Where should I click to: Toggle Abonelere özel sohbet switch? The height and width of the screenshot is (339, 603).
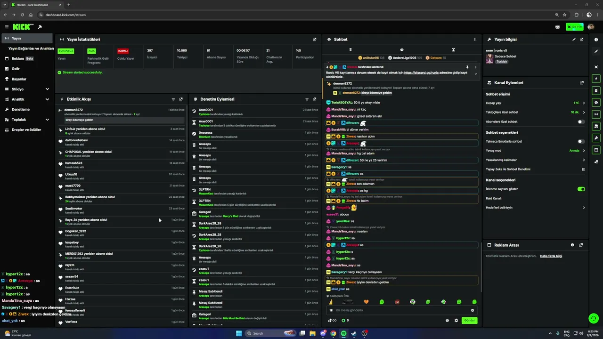(581, 122)
